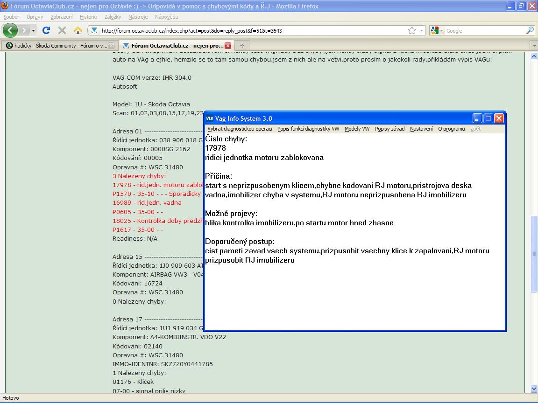
Task: Open the recent pages history dropdown
Action: point(34,30)
